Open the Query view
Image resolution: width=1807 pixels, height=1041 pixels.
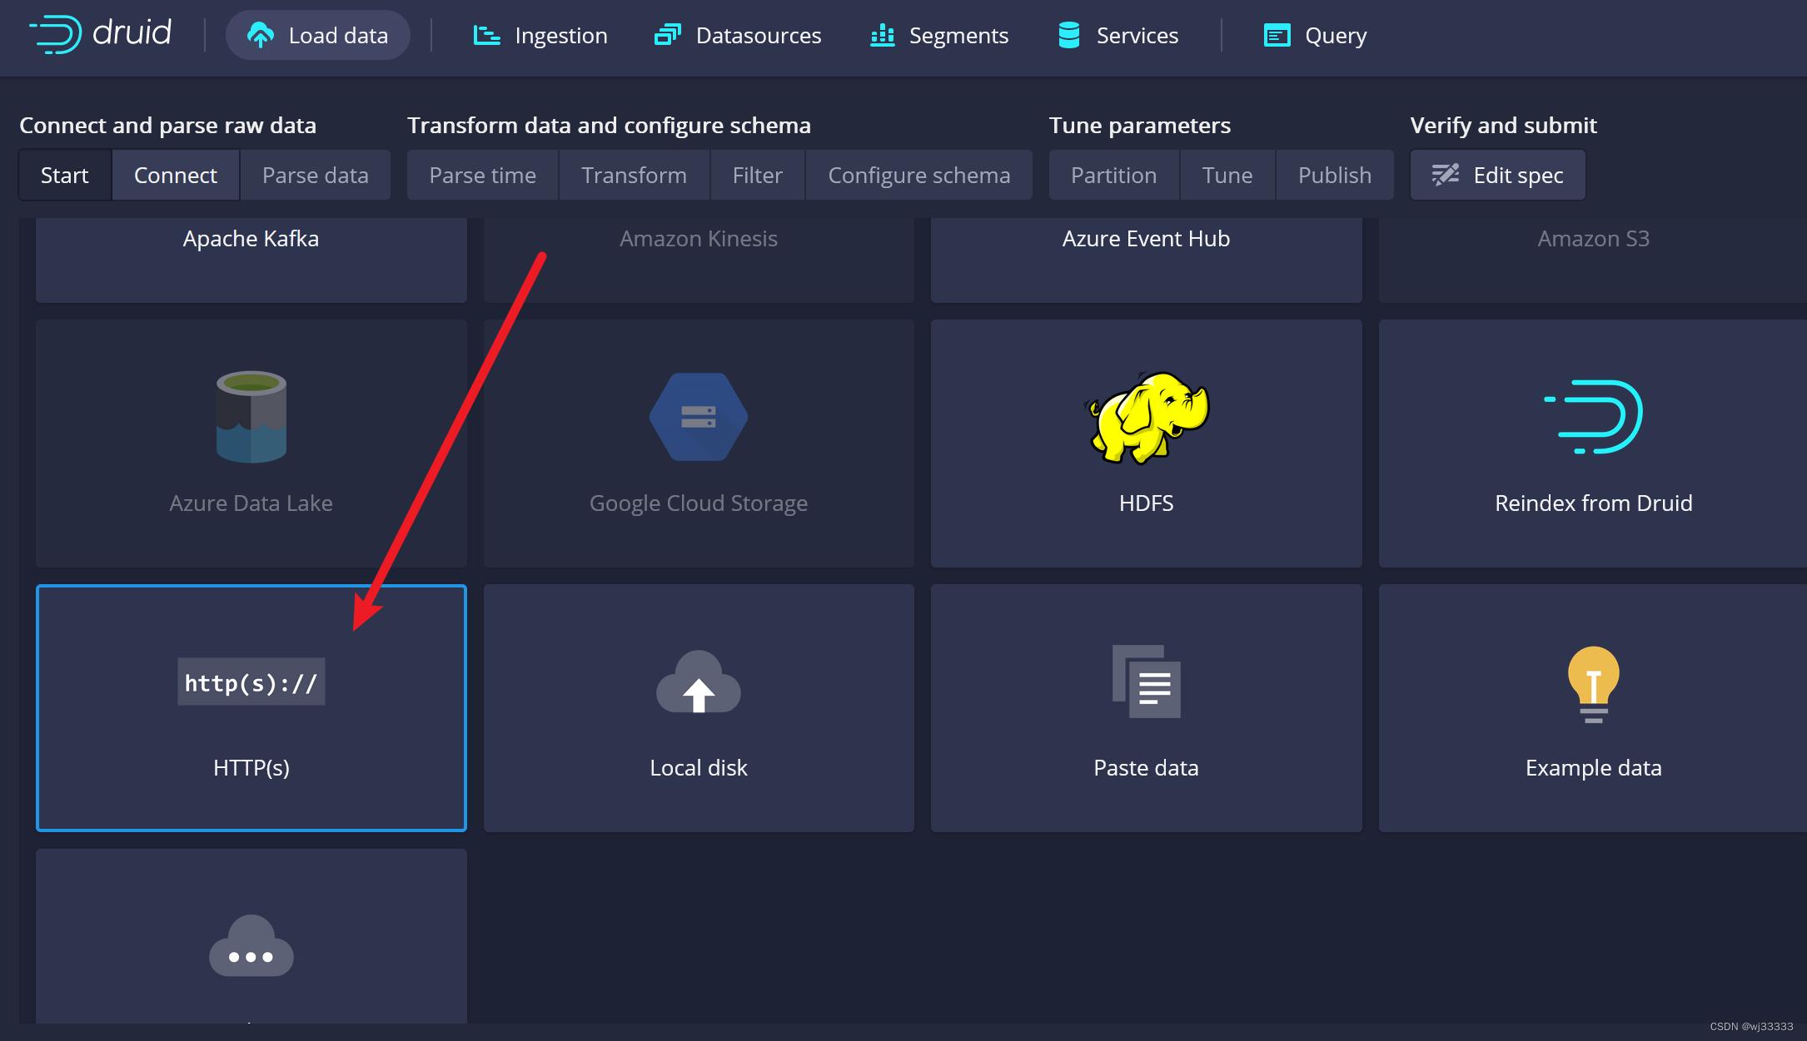click(x=1314, y=35)
